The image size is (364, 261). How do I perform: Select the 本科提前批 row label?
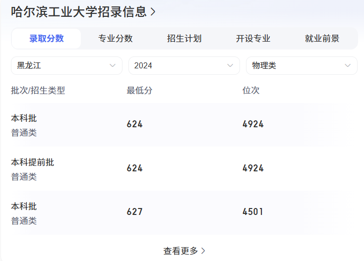pos(33,162)
